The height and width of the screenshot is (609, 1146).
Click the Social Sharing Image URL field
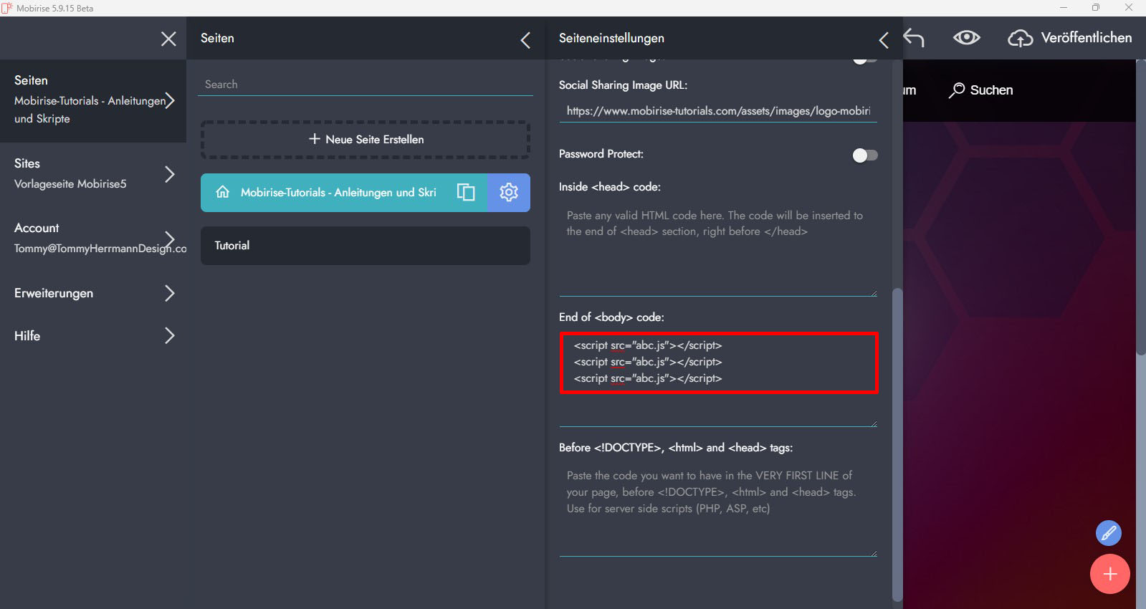pyautogui.click(x=717, y=111)
